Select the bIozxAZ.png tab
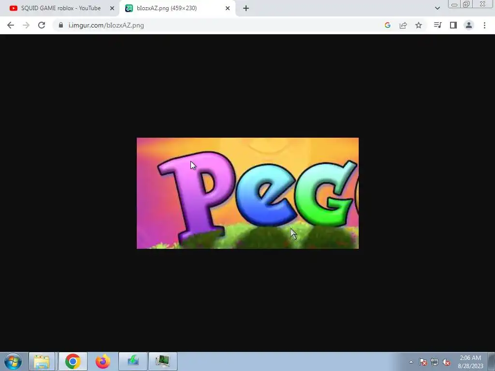This screenshot has width=495, height=371. pyautogui.click(x=177, y=8)
